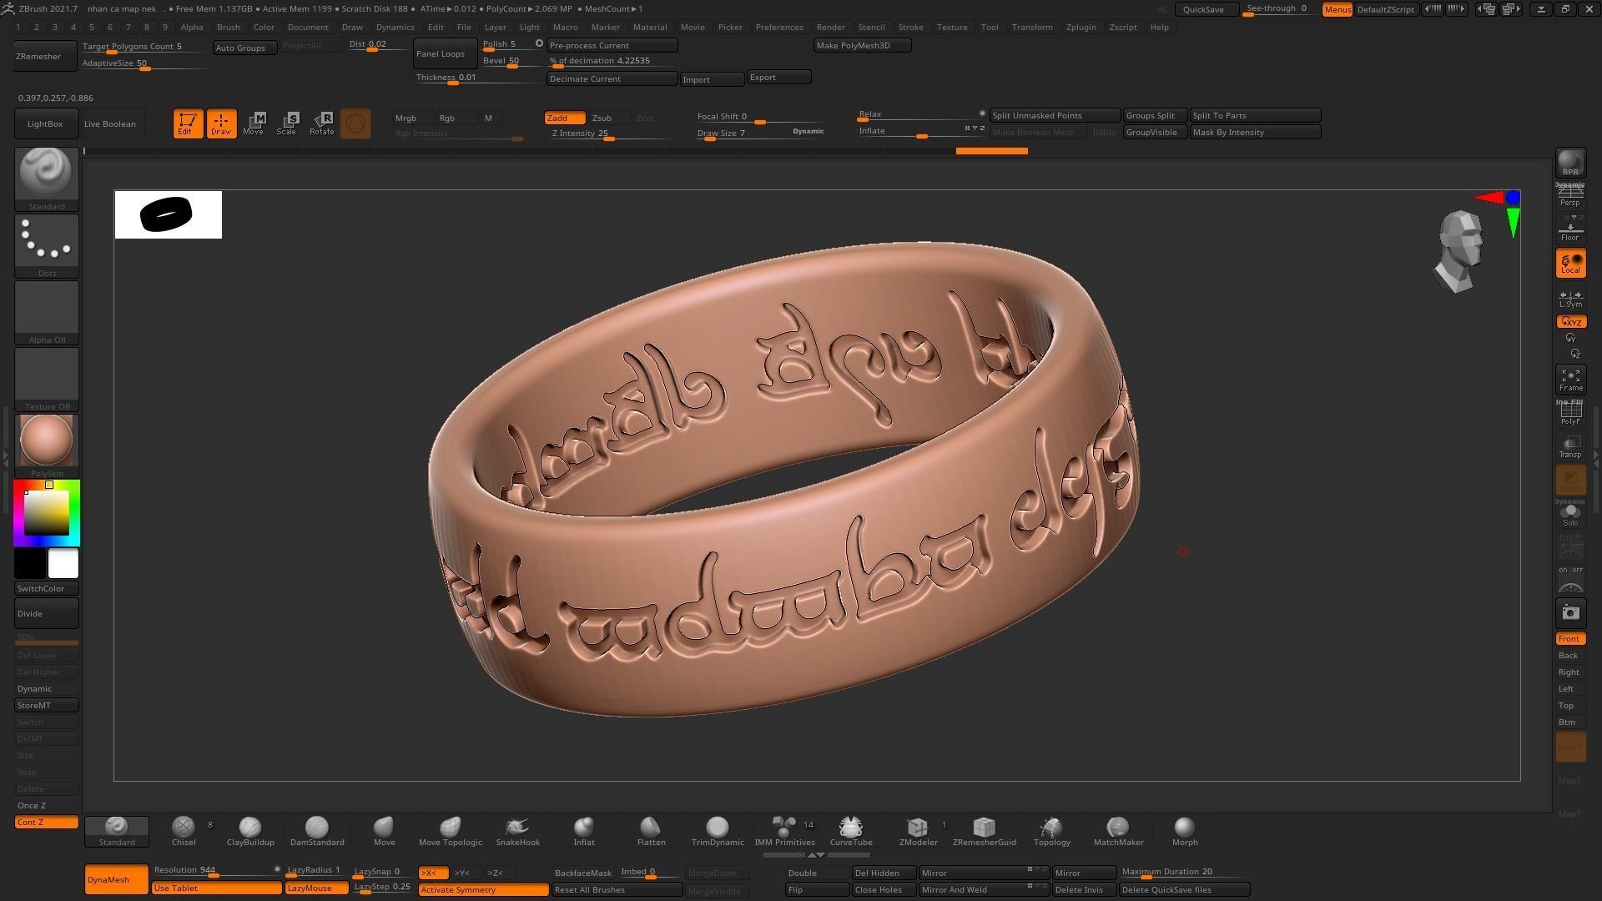Viewport: 1602px width, 901px height.
Task: Select the Move gizmo icon
Action: tap(254, 123)
